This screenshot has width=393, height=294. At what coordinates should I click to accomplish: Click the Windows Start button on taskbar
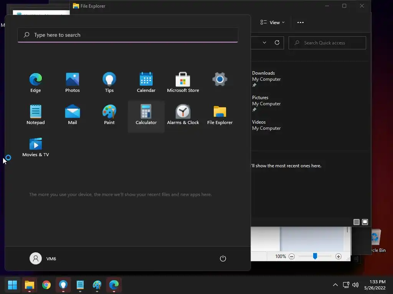pos(12,285)
